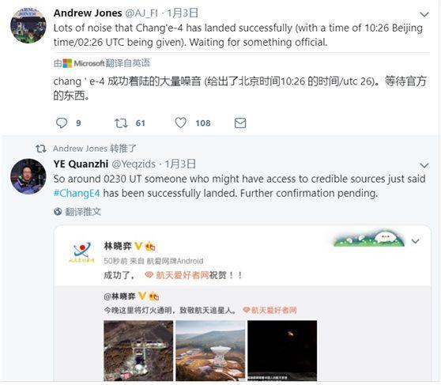
Task: Open Andrew Jones profile avatar
Action: 28,25
